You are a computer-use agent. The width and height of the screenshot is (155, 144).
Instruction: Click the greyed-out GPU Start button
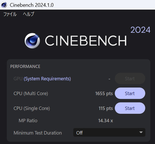(130, 78)
